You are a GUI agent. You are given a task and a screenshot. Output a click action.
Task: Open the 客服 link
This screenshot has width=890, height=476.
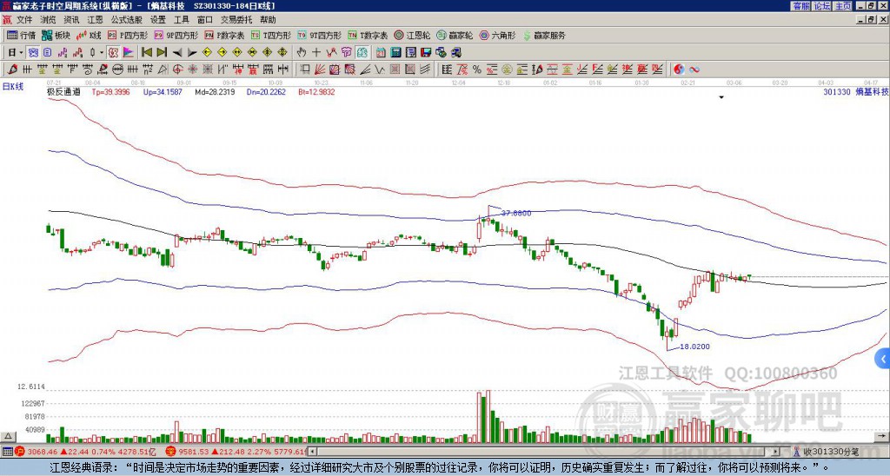tap(800, 6)
